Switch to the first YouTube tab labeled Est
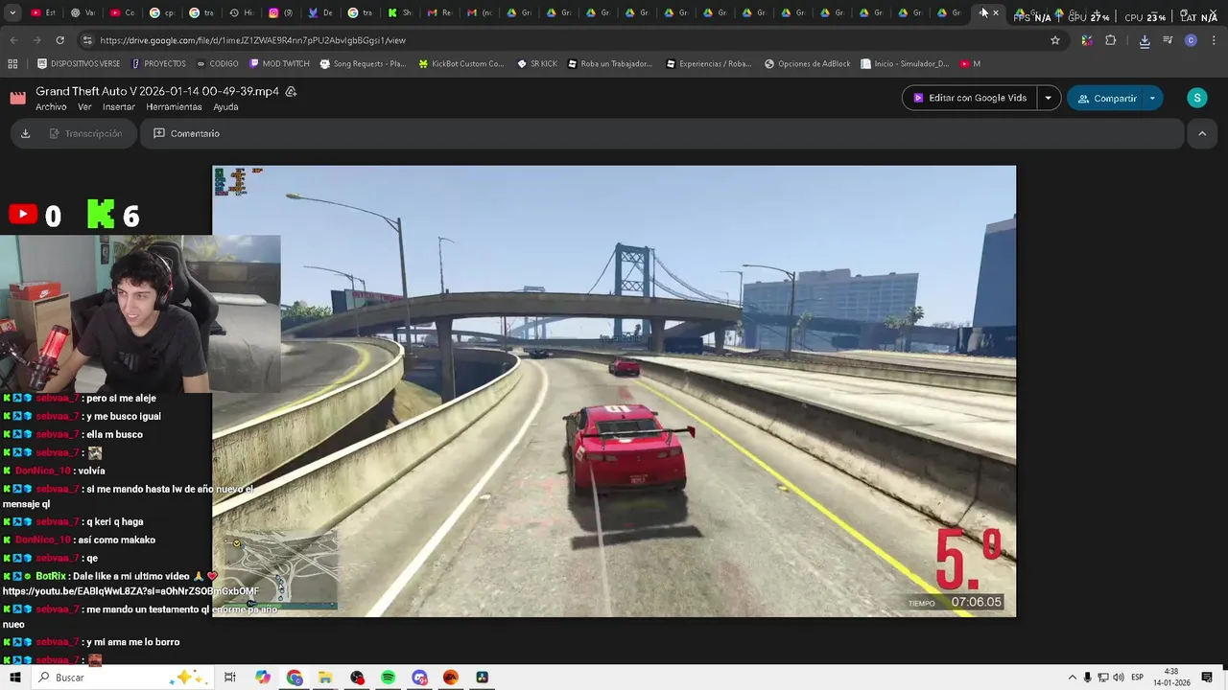 43,12
